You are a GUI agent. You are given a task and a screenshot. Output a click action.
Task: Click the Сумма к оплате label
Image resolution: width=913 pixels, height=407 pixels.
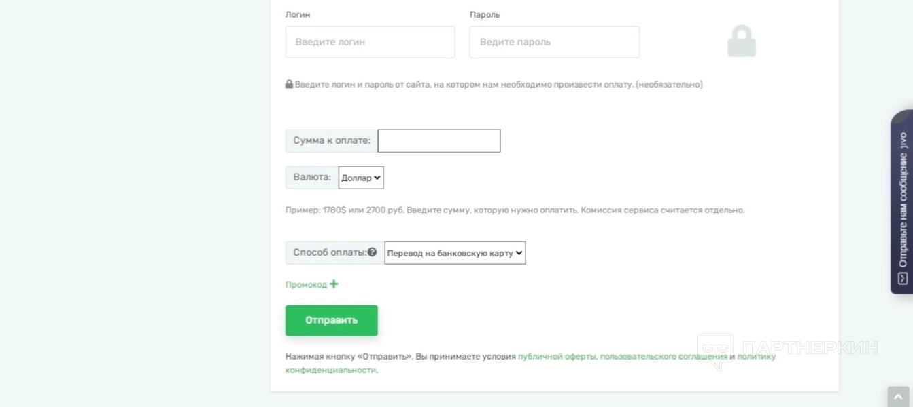(332, 141)
